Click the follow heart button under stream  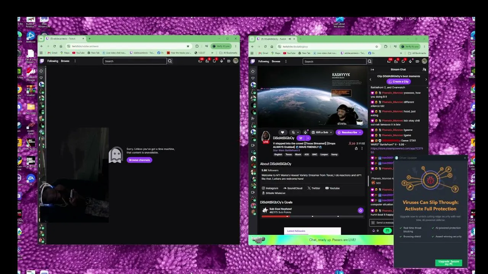tap(283, 132)
